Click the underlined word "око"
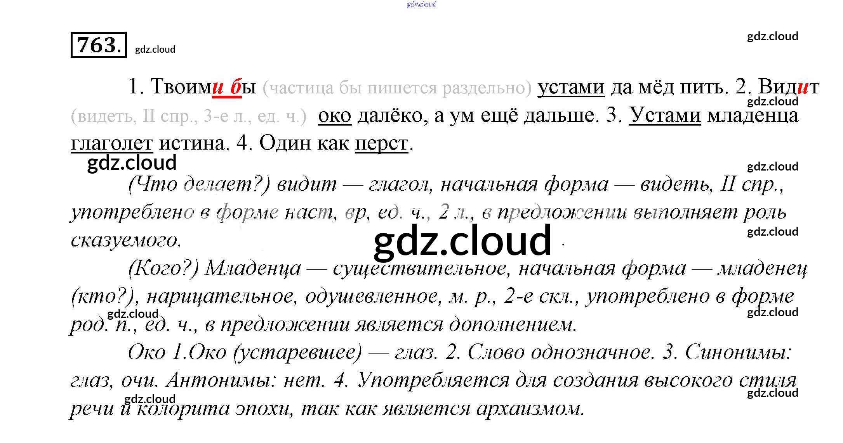Viewport: 843px width, 443px height. tap(334, 115)
